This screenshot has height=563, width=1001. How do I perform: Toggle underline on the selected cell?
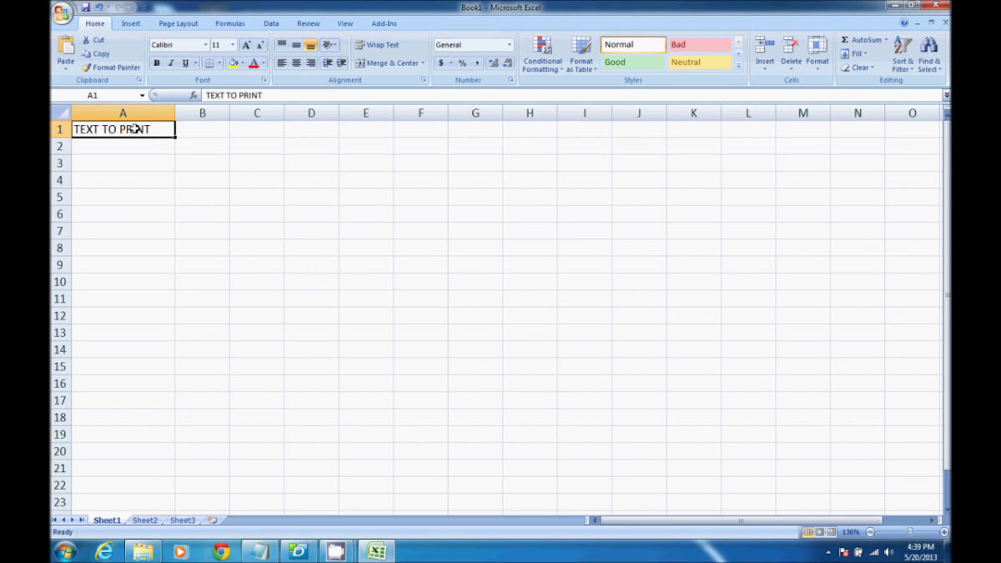pyautogui.click(x=184, y=63)
